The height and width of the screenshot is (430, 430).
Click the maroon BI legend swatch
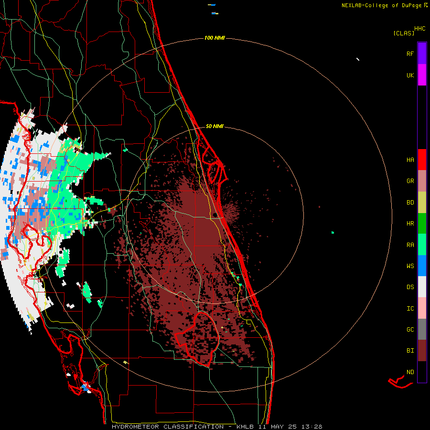click(x=422, y=351)
